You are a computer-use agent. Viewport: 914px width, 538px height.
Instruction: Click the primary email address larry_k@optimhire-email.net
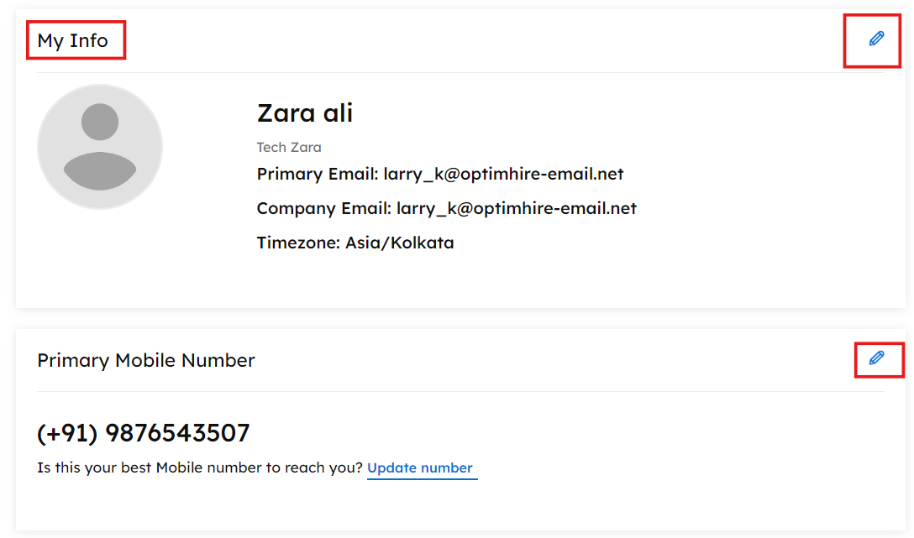(x=503, y=175)
